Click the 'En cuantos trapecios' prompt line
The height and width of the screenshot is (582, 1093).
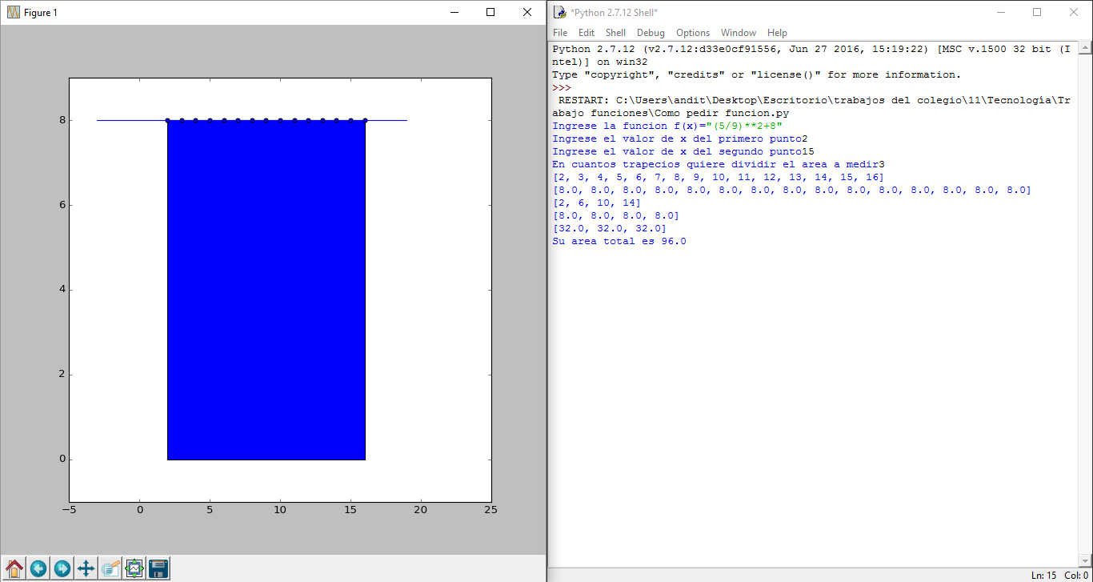[x=719, y=164]
